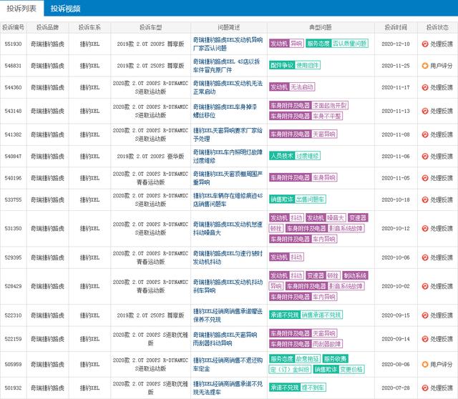
Task: Click the red status icon for complaint 533755
Action: click(x=425, y=200)
